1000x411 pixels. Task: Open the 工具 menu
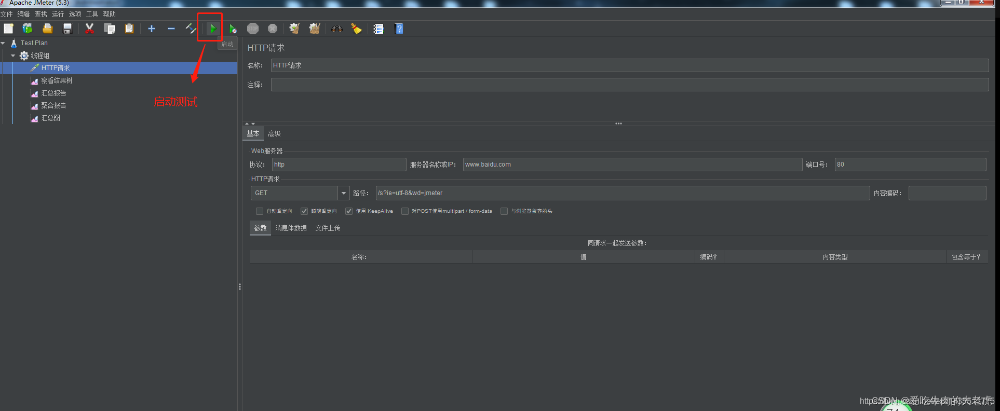(x=92, y=14)
